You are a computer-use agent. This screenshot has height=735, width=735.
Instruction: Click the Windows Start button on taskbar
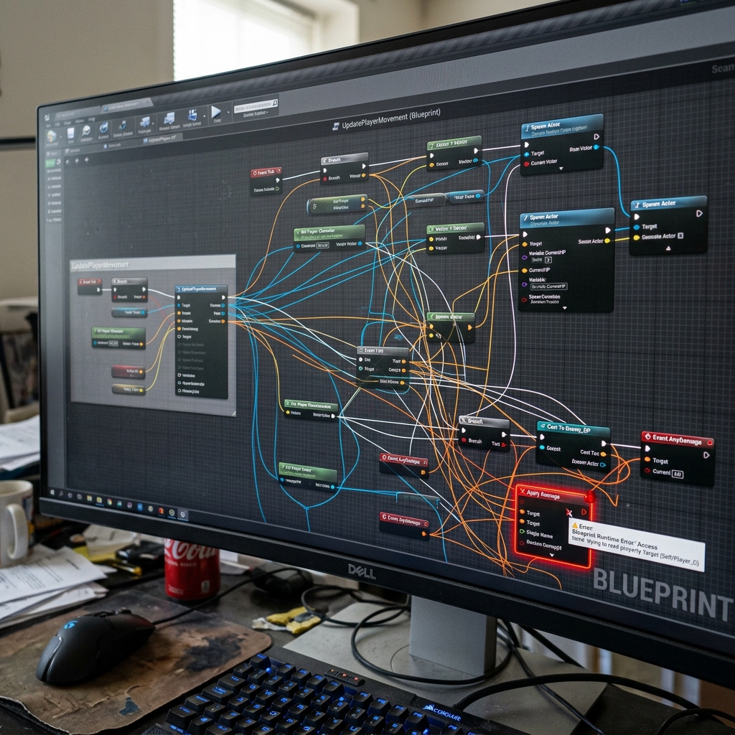(x=52, y=492)
